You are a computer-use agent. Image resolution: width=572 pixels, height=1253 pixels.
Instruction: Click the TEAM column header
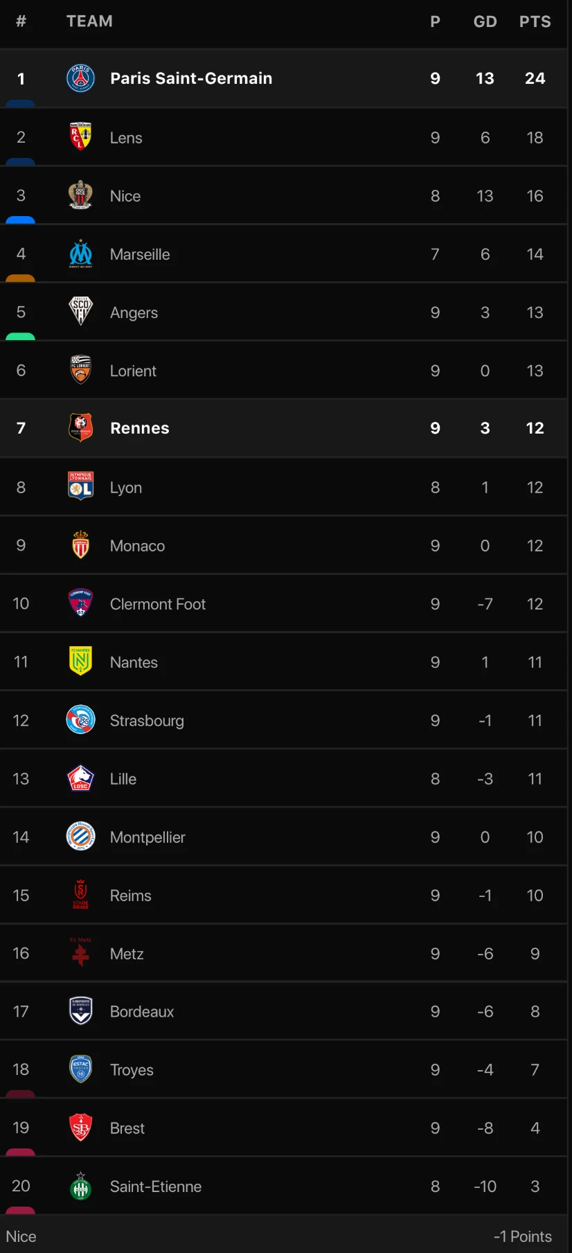coord(89,21)
